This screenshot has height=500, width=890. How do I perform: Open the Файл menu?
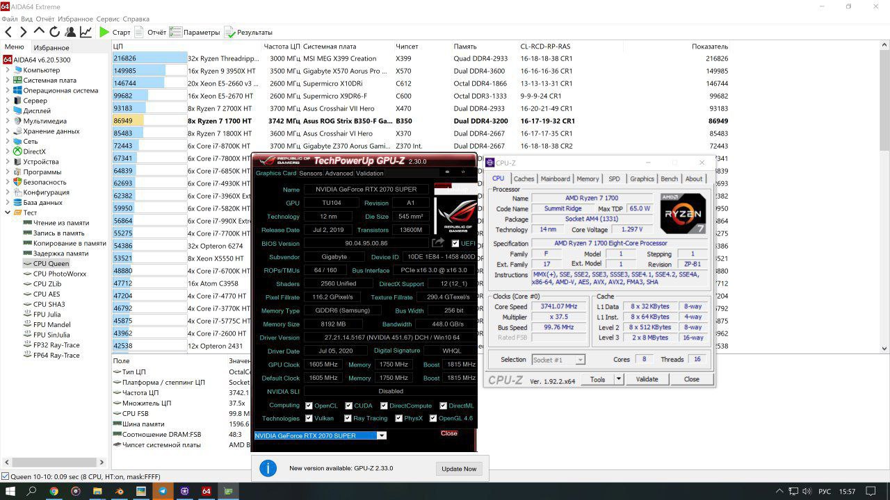9,19
